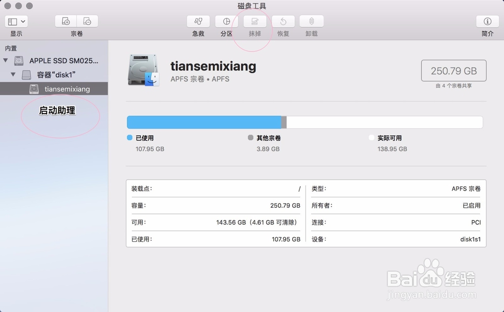This screenshot has width=504, height=312.
Task: Click the 250.79 GB capacity button
Action: [453, 70]
